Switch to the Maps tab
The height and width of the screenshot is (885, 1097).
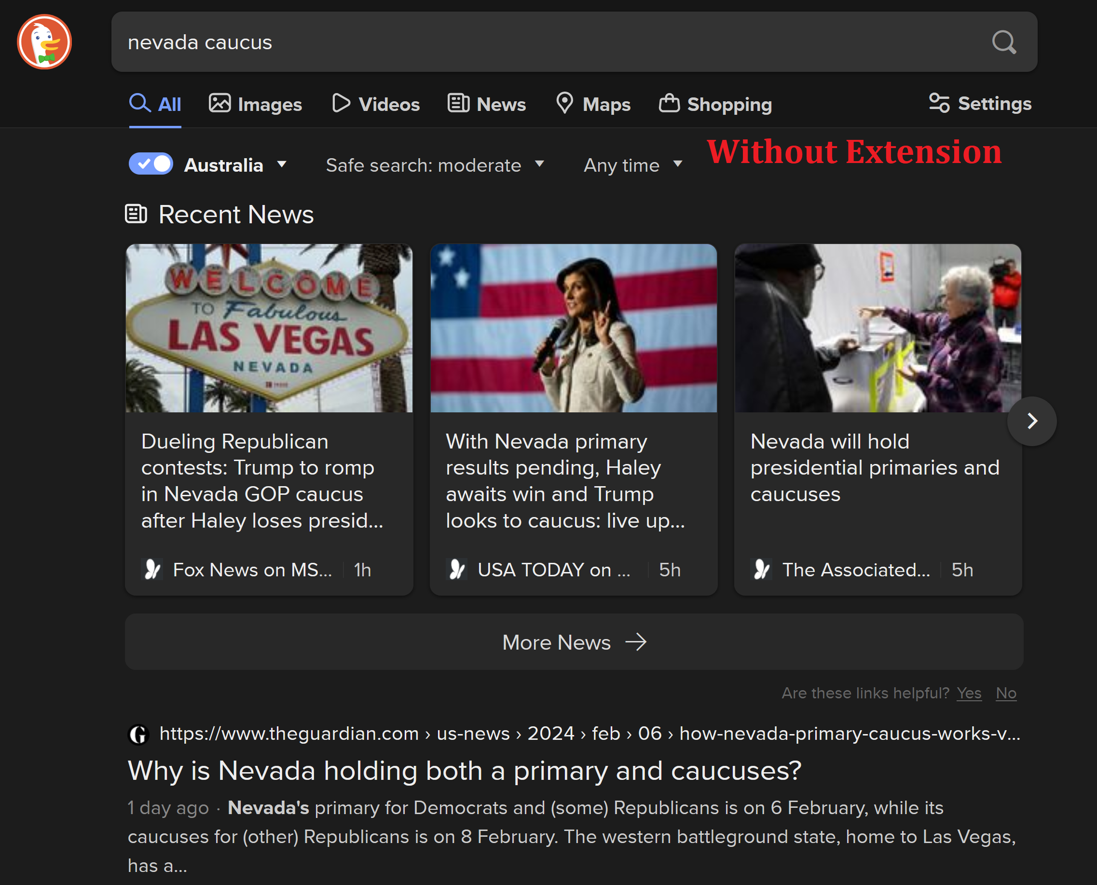pyautogui.click(x=593, y=104)
